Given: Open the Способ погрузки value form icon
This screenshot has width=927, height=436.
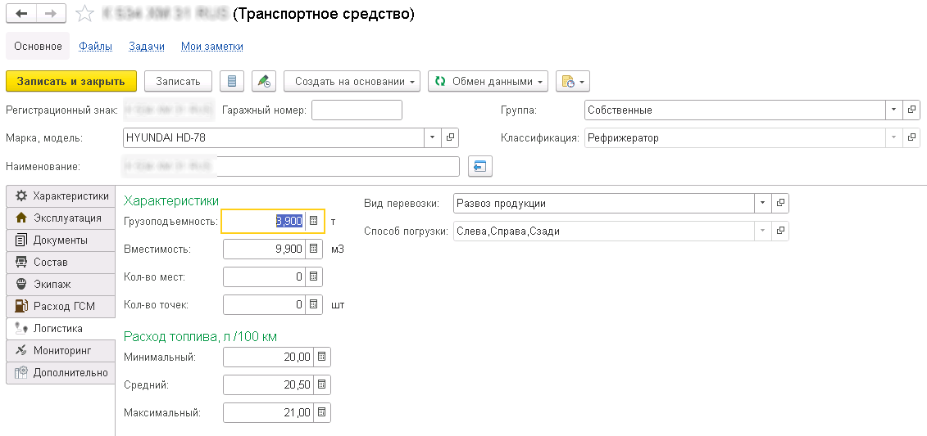Looking at the screenshot, I should point(780,231).
